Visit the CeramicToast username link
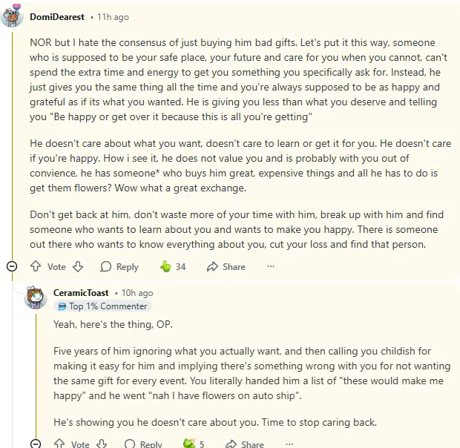Screen dimensions: 460x448 [x=81, y=293]
